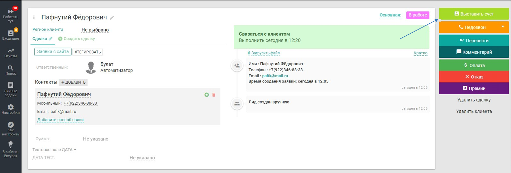Image resolution: width=511 pixels, height=173 pixels.
Task: Delete contact using red trash icon
Action: [x=214, y=95]
